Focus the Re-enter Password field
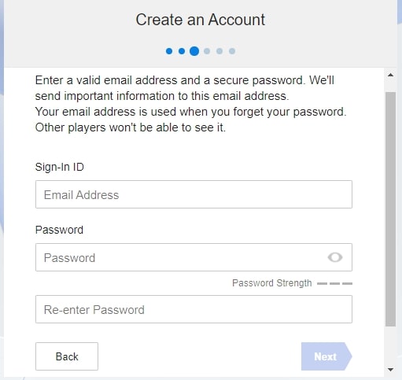The height and width of the screenshot is (380, 402). tap(194, 309)
